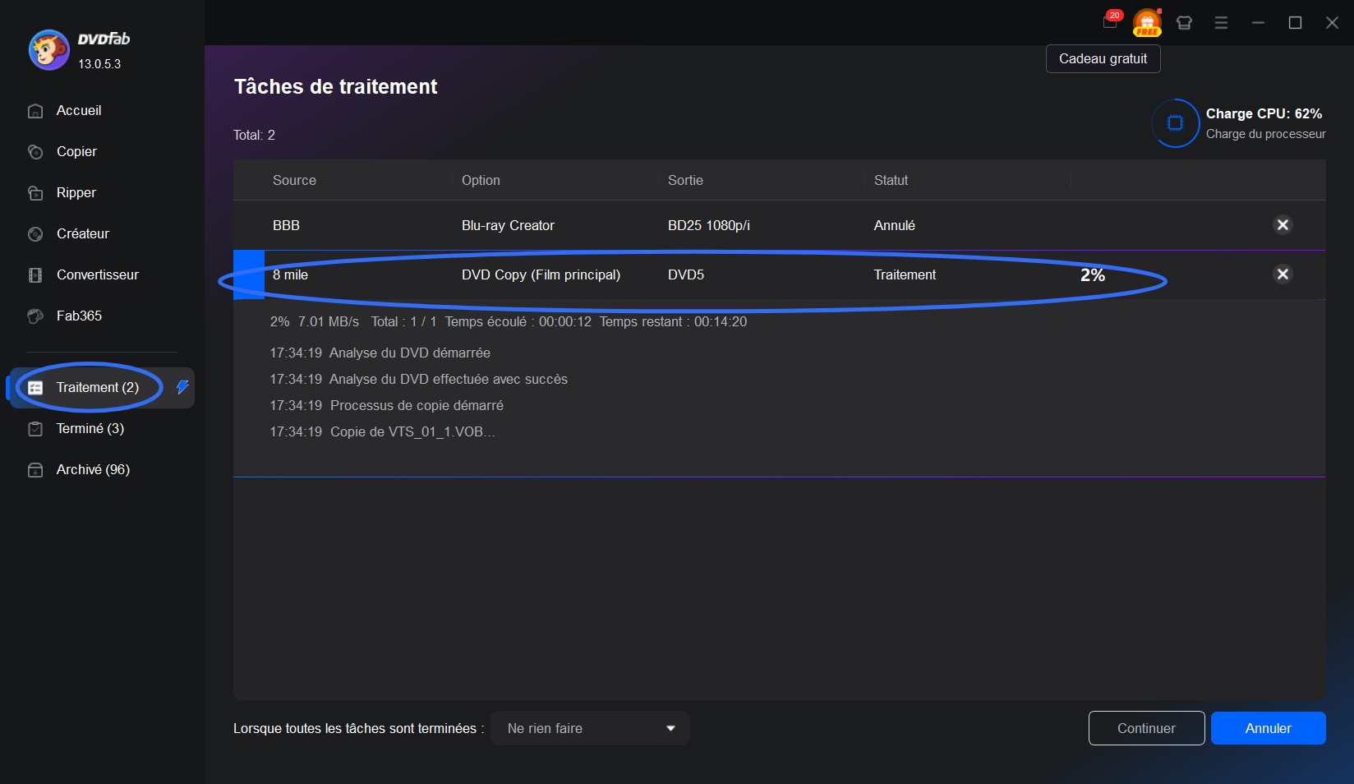Click the 8 mile task progress row

[x=739, y=275]
